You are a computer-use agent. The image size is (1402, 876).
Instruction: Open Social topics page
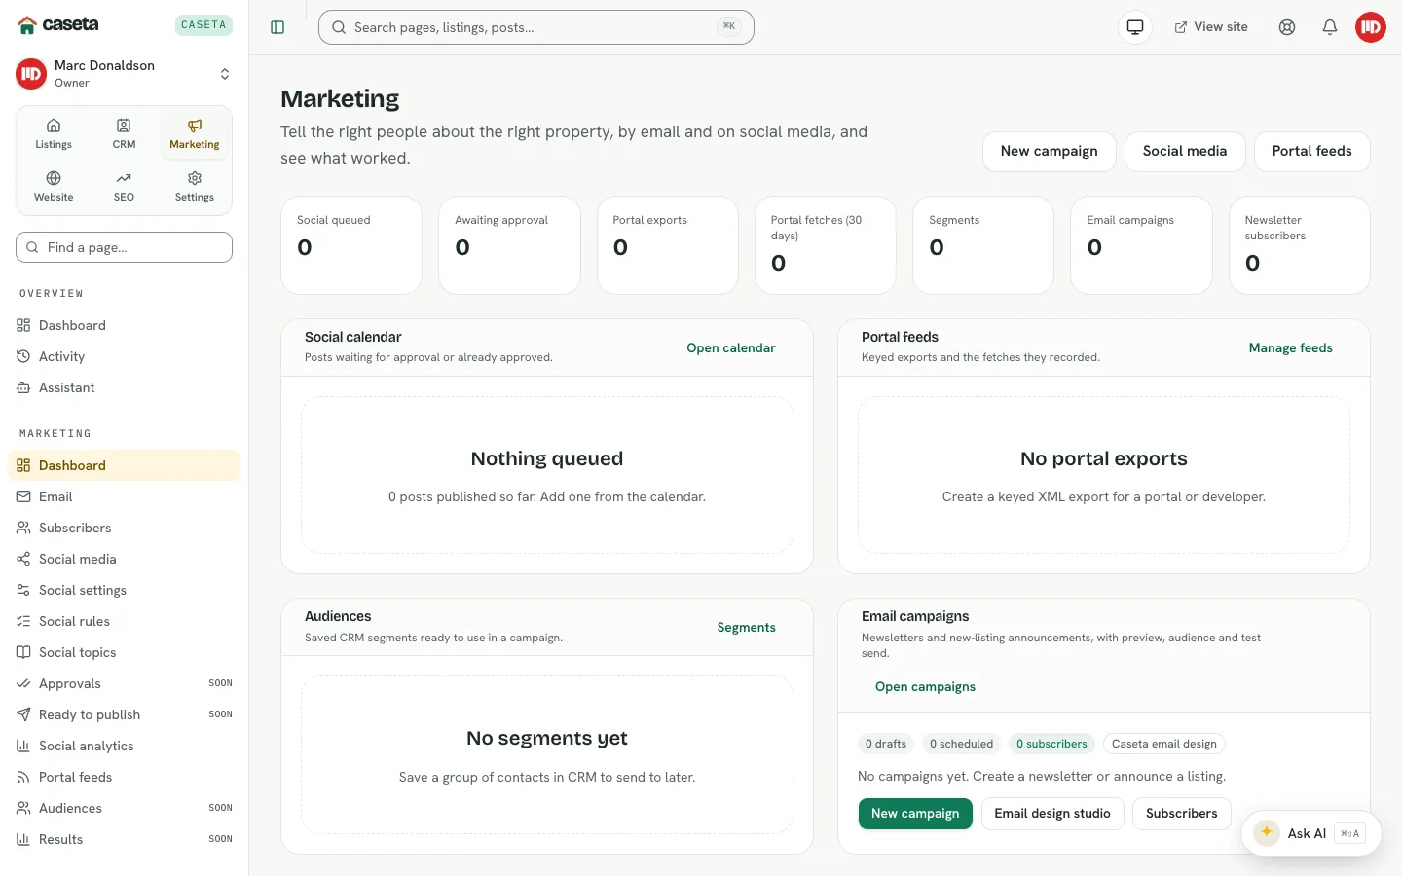coord(124,652)
